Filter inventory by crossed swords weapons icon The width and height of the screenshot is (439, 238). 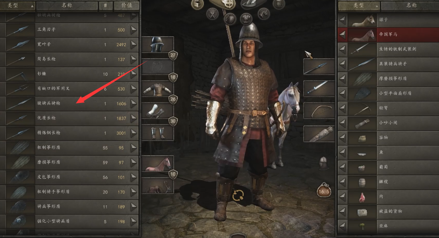(x=212, y=14)
